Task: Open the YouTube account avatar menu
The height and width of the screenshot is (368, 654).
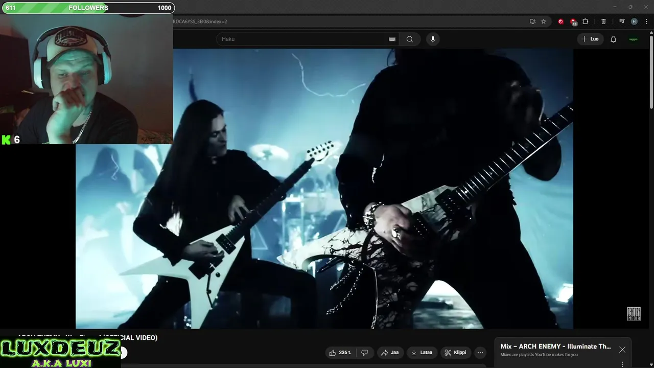Action: 633,39
